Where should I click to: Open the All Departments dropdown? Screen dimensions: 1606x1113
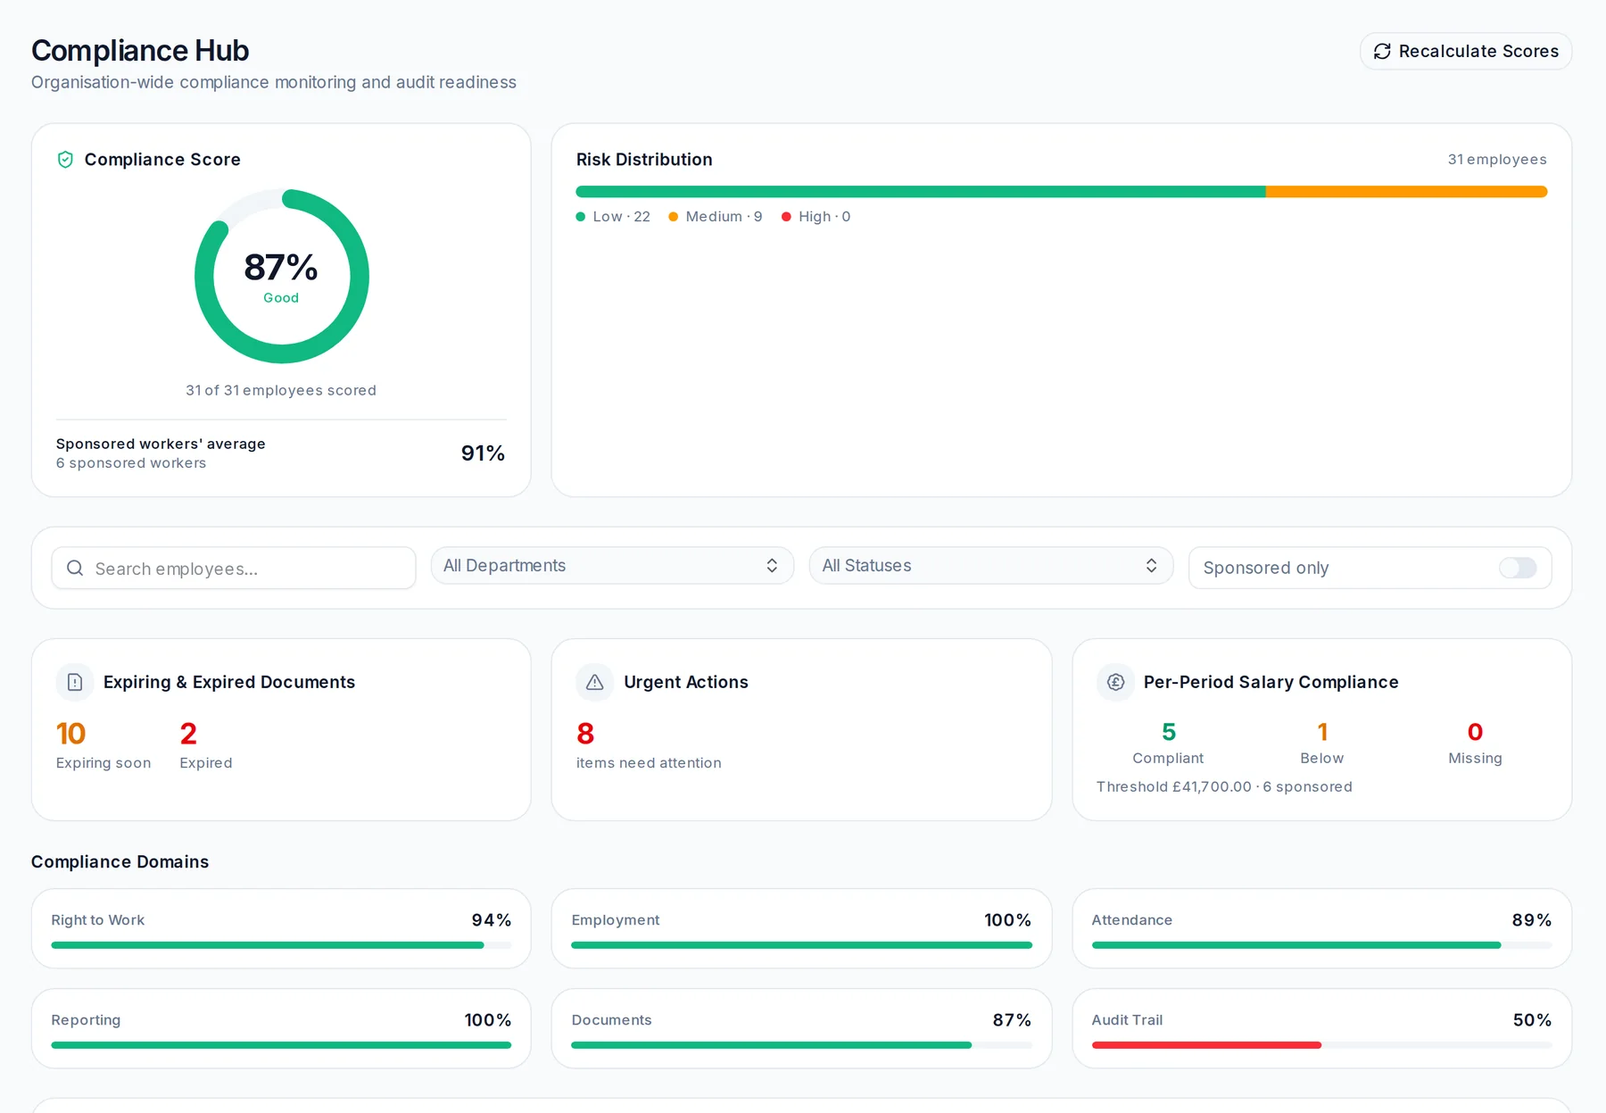tap(612, 566)
